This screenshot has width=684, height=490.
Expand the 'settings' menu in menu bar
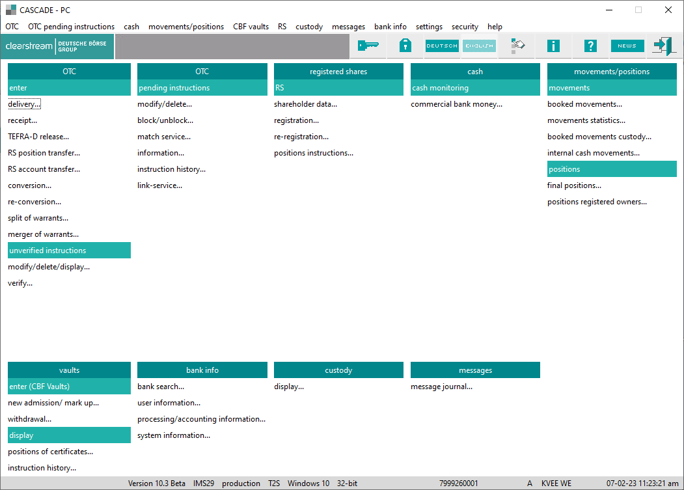429,27
